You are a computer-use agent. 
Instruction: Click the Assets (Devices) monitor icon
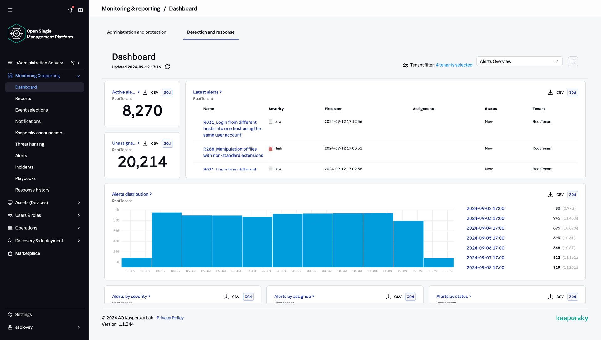click(10, 202)
